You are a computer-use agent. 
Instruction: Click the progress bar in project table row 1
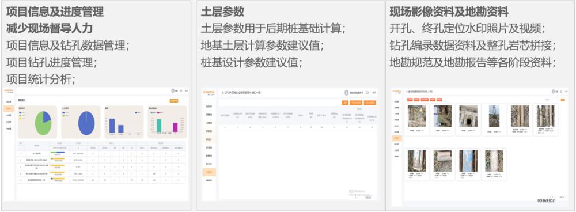tap(57, 152)
